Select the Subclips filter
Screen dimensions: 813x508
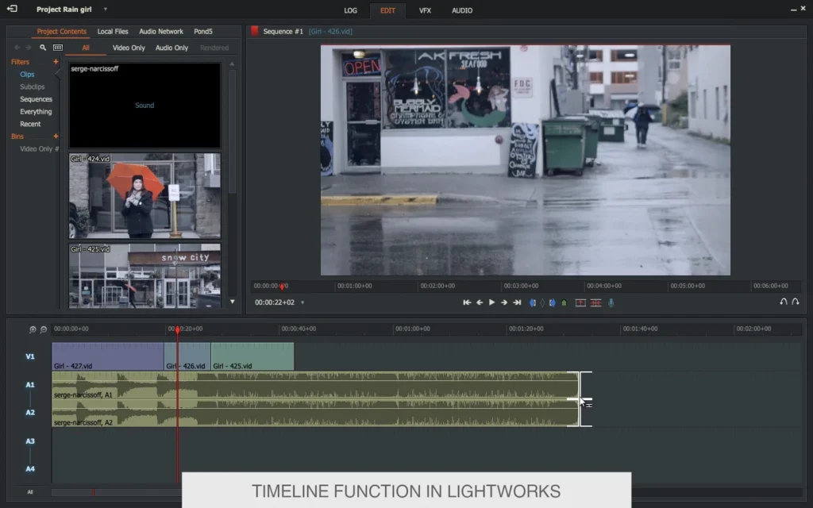tap(32, 87)
